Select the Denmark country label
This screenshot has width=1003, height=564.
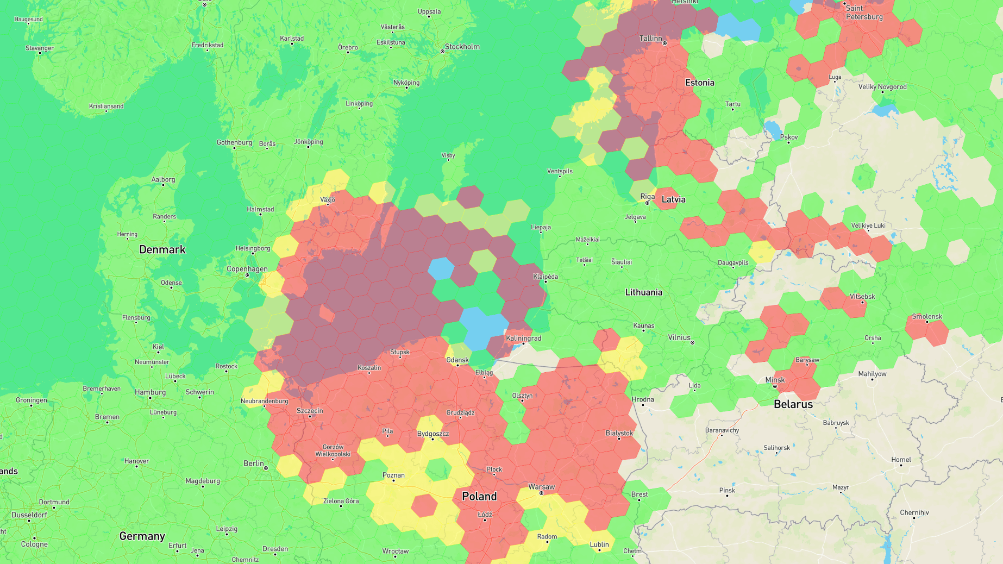click(162, 249)
